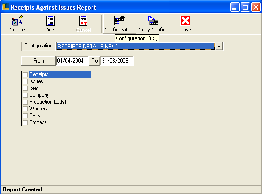The width and height of the screenshot is (262, 194).
Task: Open the View report icon
Action: [x=51, y=21]
